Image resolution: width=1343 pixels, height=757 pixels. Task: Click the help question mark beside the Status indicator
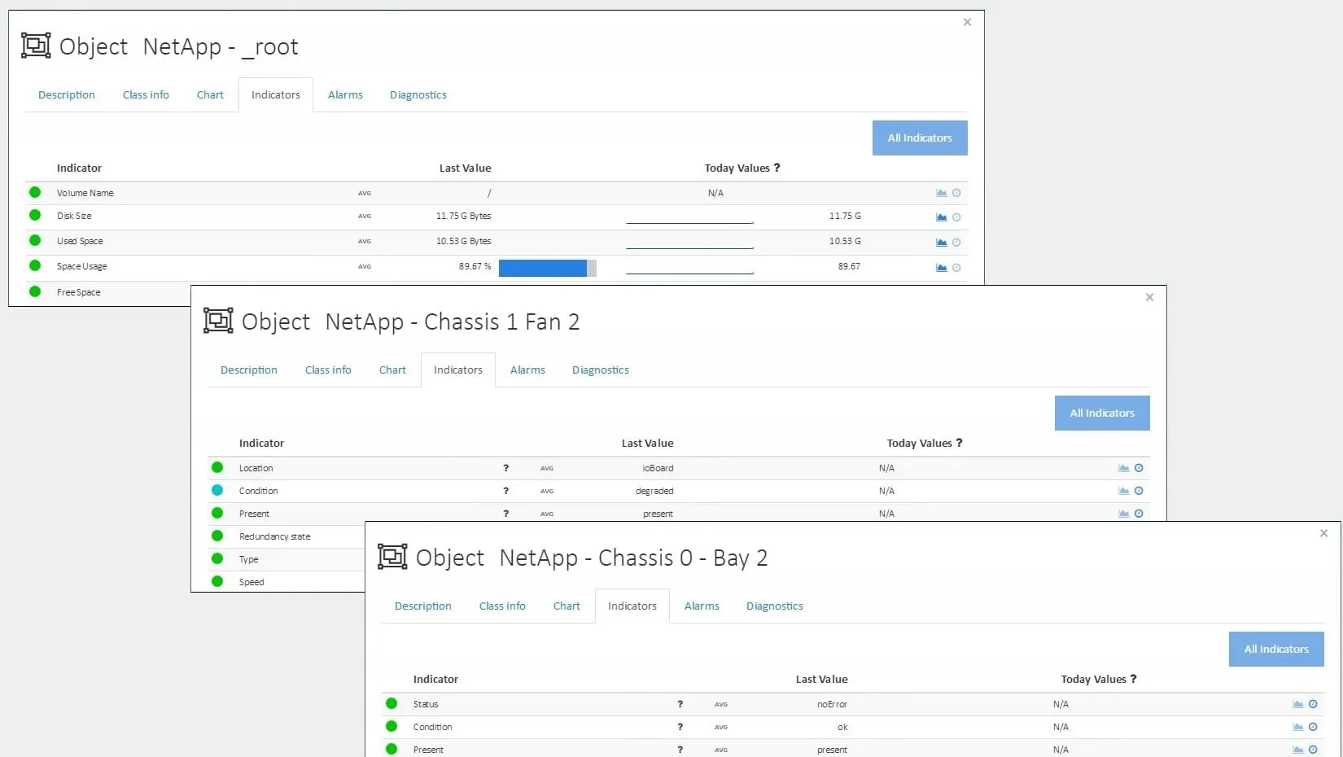[680, 704]
